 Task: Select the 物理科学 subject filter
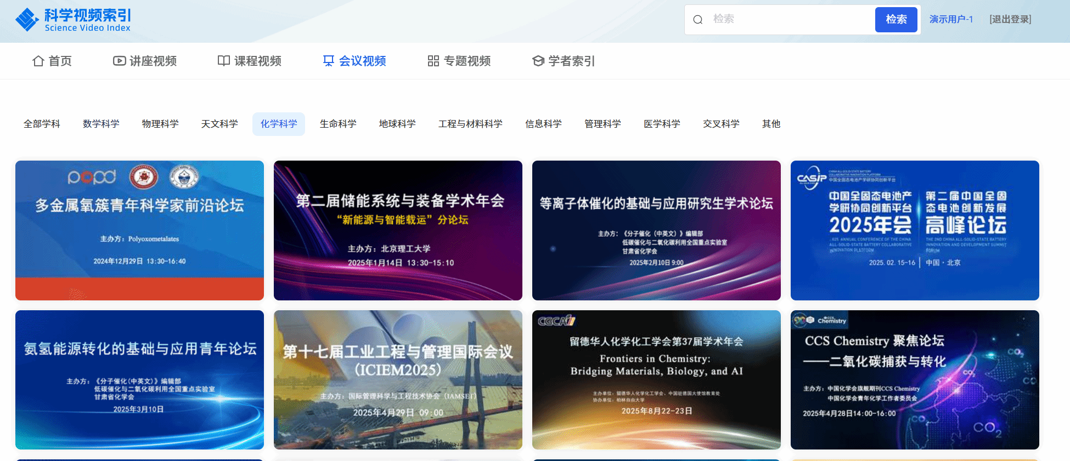tap(160, 124)
